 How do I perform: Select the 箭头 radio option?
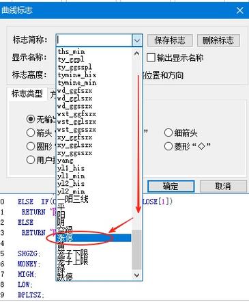click(31, 133)
